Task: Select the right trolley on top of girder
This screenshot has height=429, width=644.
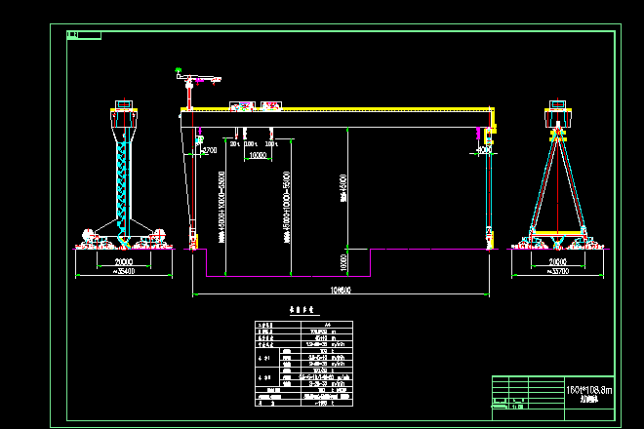Action: (271, 106)
